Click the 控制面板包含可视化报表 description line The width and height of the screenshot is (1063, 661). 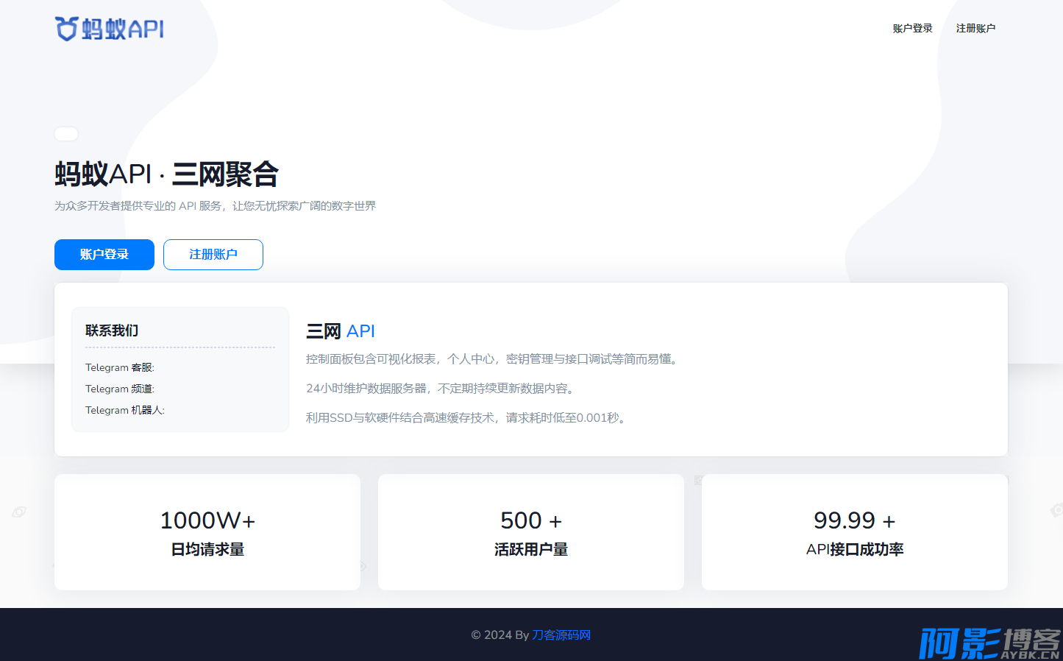[494, 359]
